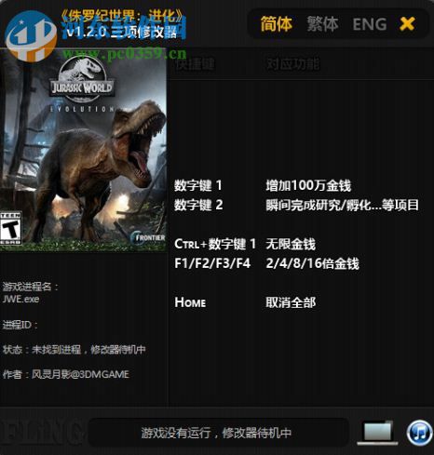Click the monitor icon in bottom bar
This screenshot has height=455, width=434.
(378, 432)
